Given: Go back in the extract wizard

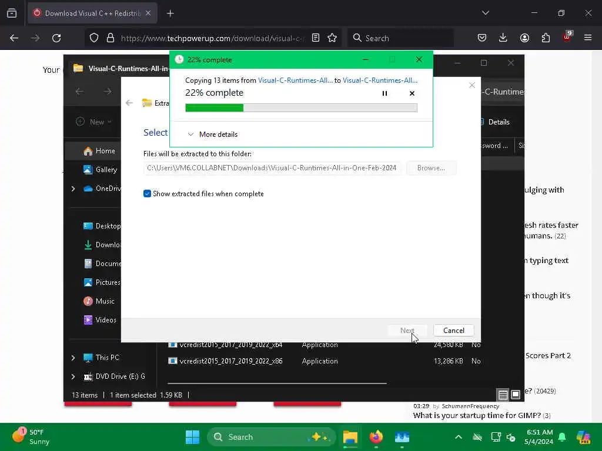Looking at the screenshot, I should pyautogui.click(x=129, y=103).
